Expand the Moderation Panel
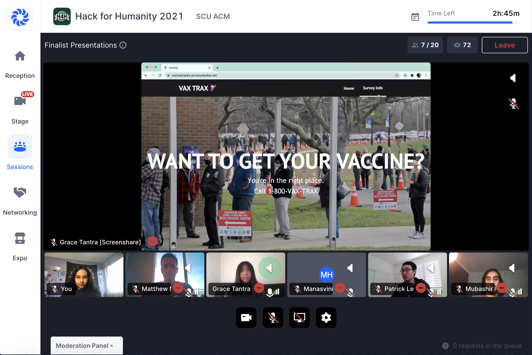532x355 pixels. click(x=87, y=346)
